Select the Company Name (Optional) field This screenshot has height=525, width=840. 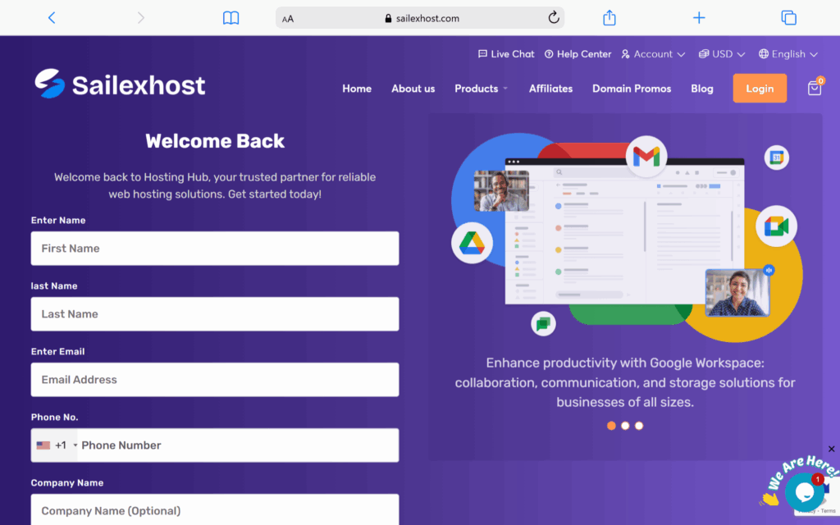pos(215,510)
